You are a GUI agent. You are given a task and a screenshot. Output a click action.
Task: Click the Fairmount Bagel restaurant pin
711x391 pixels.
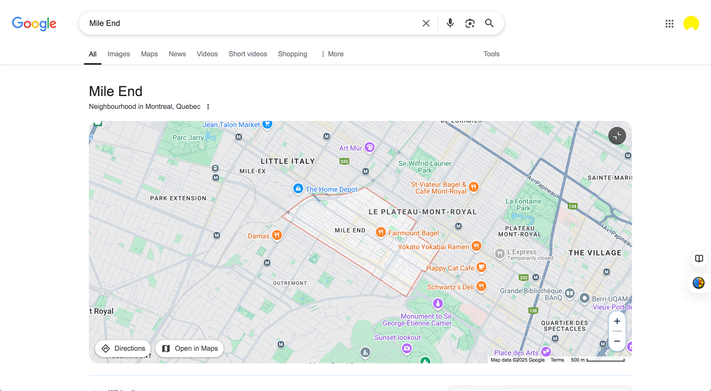pos(381,232)
